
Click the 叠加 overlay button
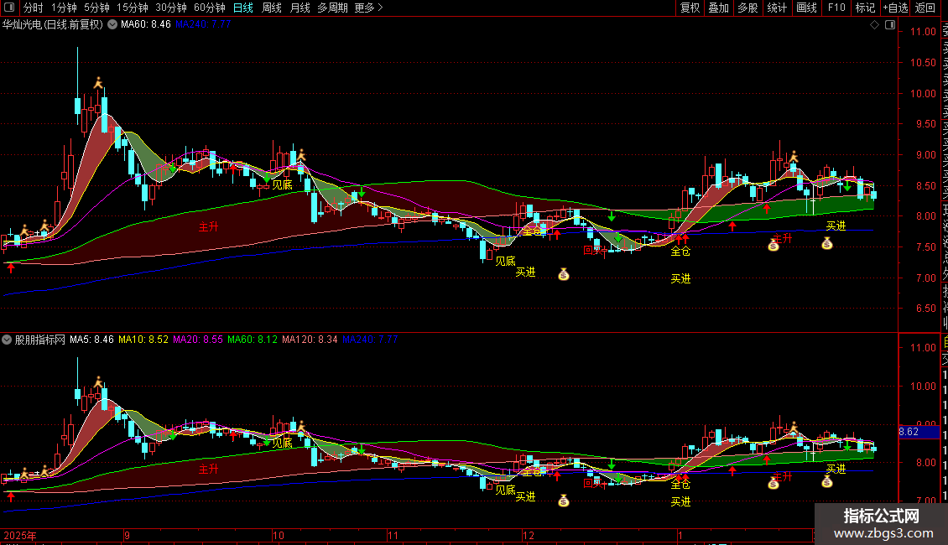point(718,8)
